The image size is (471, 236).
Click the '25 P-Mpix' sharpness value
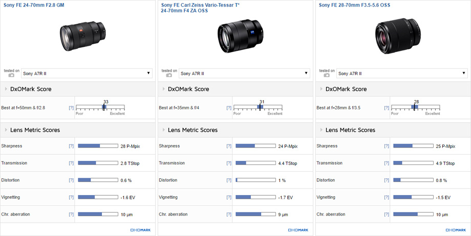(445, 146)
